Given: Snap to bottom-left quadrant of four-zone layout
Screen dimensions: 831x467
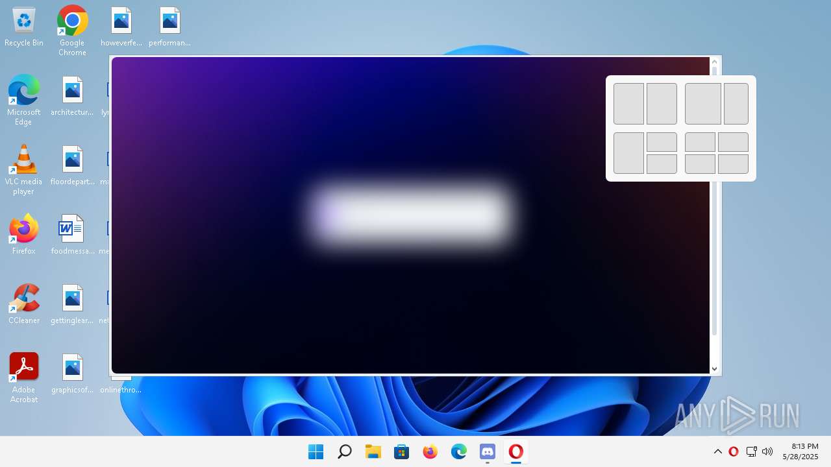Looking at the screenshot, I should pyautogui.click(x=700, y=164).
